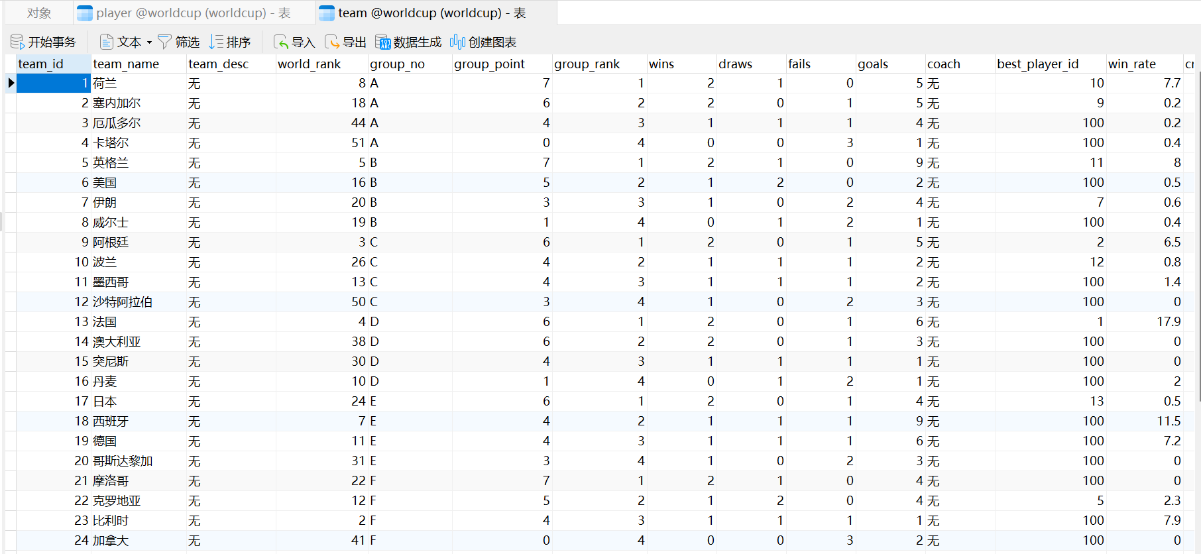Select the team name cell 比利时
1201x554 pixels.
coord(139,520)
